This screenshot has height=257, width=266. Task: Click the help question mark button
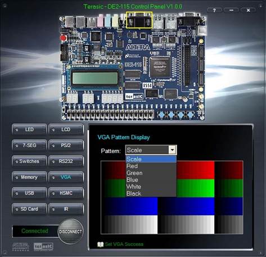214,10
